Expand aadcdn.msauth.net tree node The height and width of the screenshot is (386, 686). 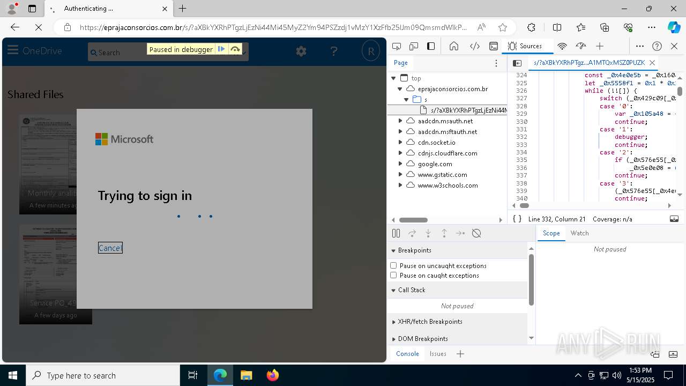coord(400,121)
